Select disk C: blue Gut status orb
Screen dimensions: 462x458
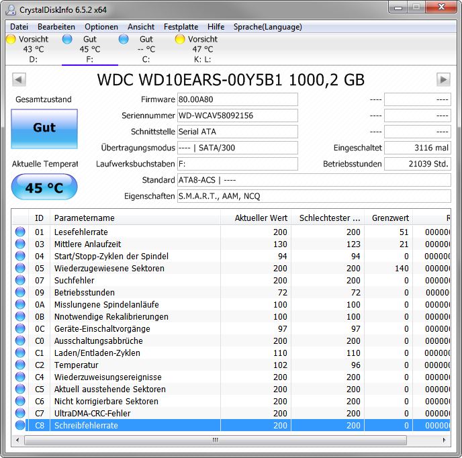click(x=124, y=39)
